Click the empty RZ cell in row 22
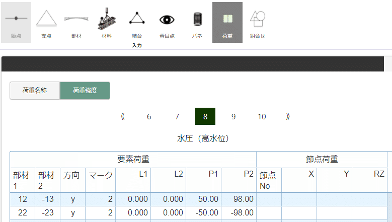 pos(370,213)
